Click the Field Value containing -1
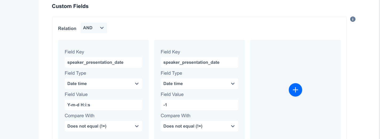Screen dimensions: 380x139 (199, 105)
